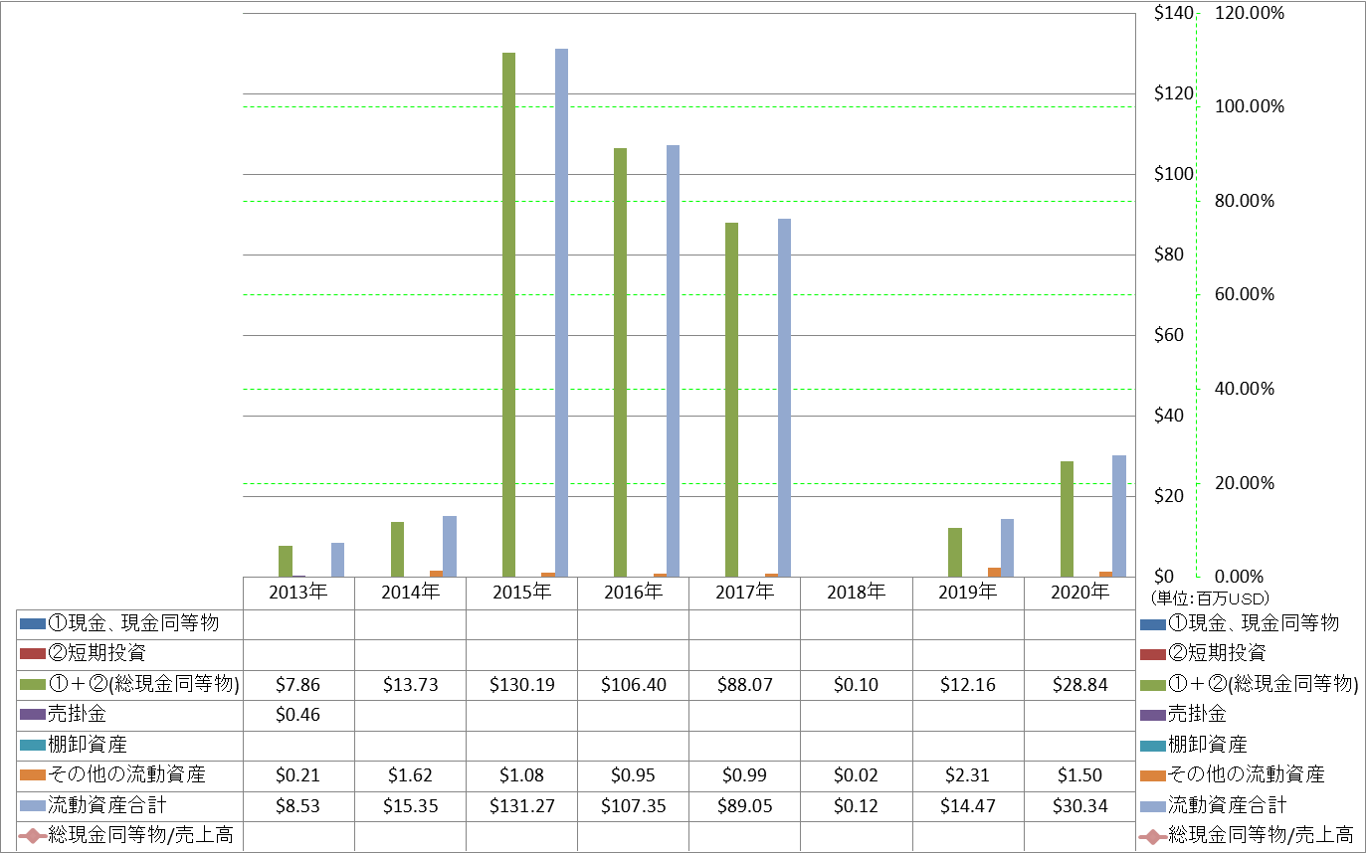Click the $1.08 cell
Image resolution: width=1366 pixels, height=853 pixels.
(522, 775)
